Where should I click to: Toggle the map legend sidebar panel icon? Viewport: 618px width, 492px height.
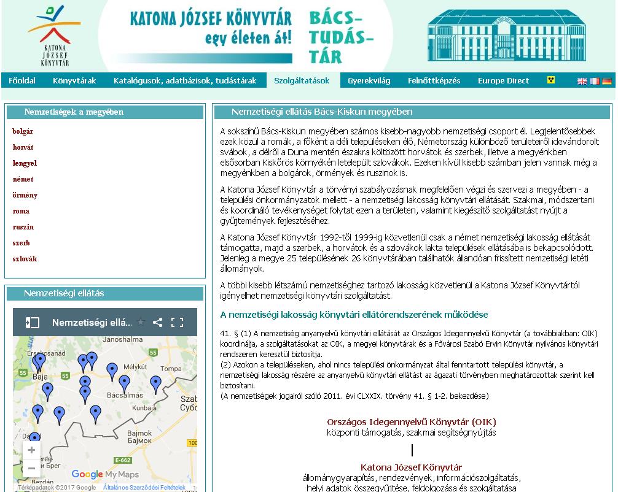pyautogui.click(x=33, y=323)
